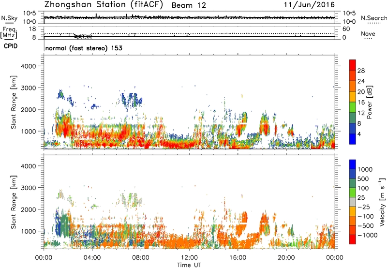
Task: Click the '1000' tick of the power panel
Action: 28,131
